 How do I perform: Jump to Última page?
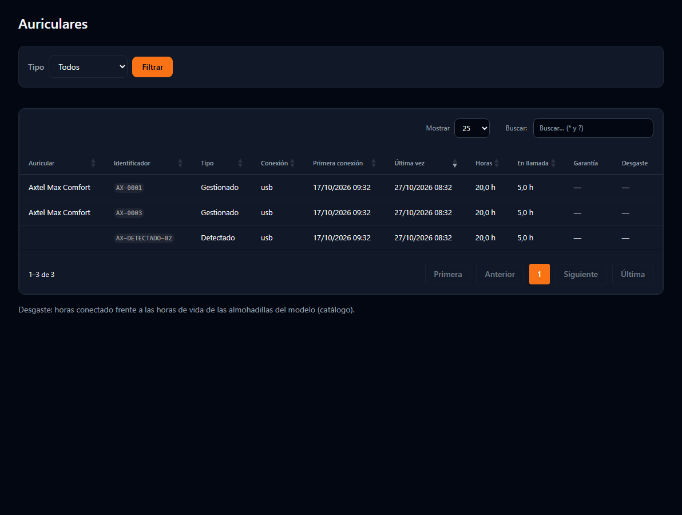(x=633, y=274)
